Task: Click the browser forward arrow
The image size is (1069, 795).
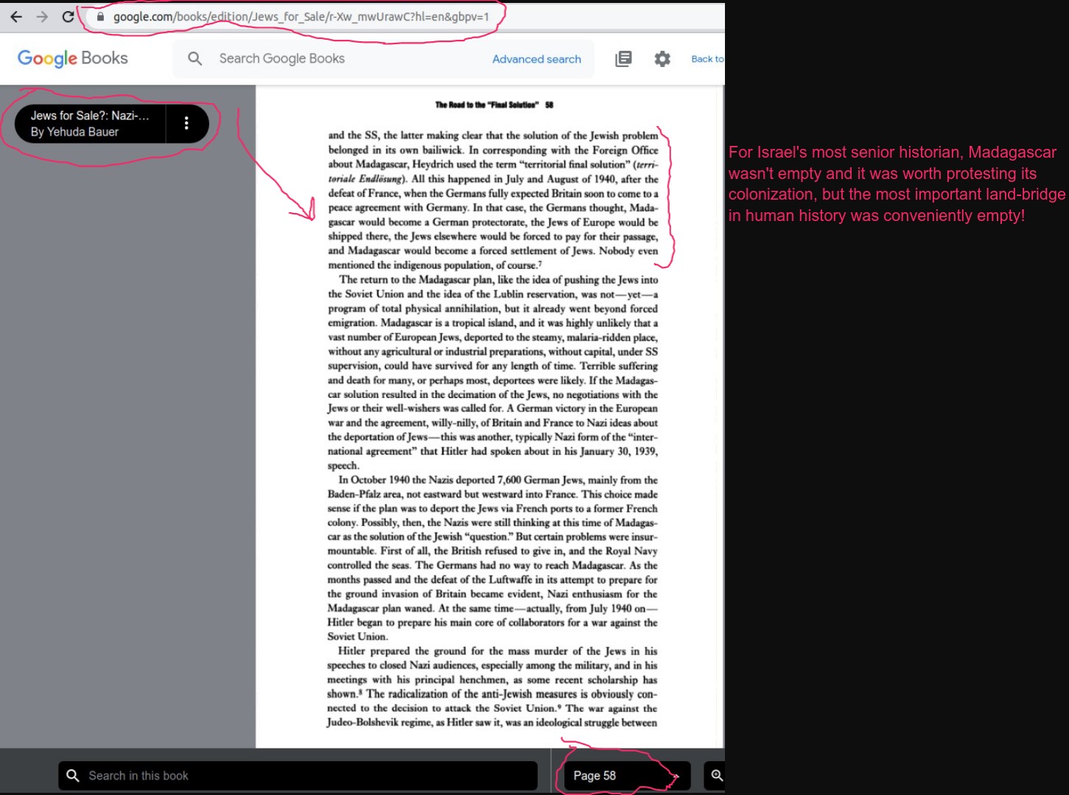Action: pos(42,16)
